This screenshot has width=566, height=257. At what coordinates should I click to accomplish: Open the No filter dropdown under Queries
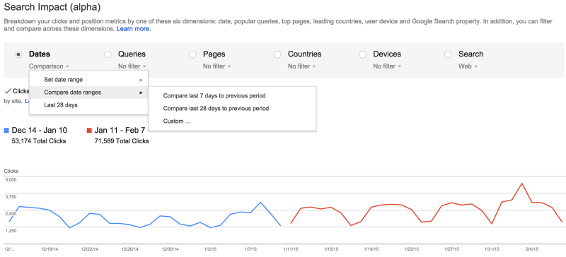pyautogui.click(x=132, y=66)
